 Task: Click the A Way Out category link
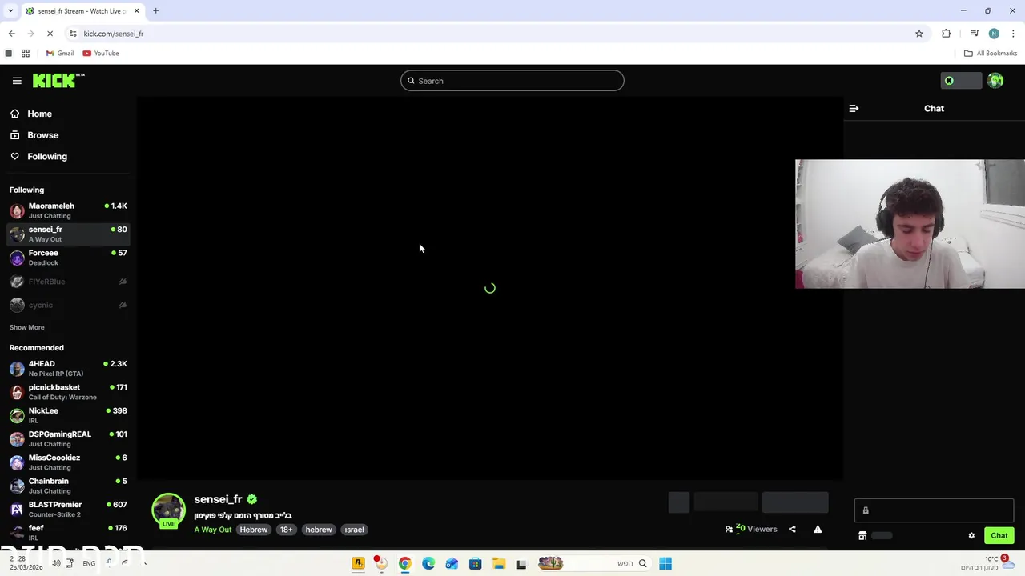pos(212,530)
